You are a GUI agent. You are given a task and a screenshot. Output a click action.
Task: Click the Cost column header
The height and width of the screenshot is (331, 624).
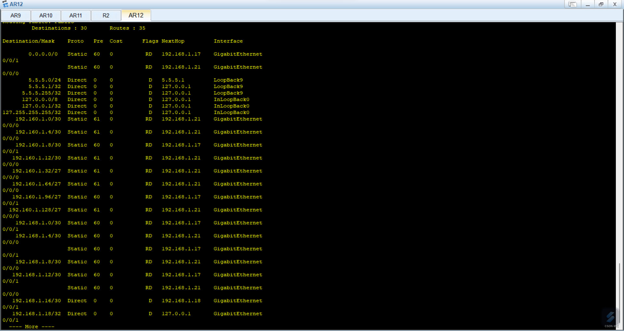pyautogui.click(x=116, y=41)
